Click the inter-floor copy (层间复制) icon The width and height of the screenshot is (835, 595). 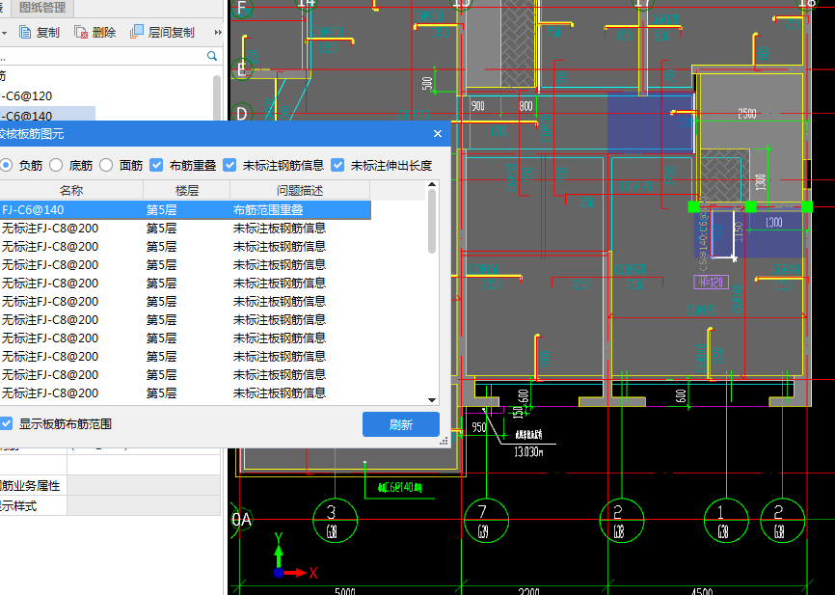tap(136, 32)
